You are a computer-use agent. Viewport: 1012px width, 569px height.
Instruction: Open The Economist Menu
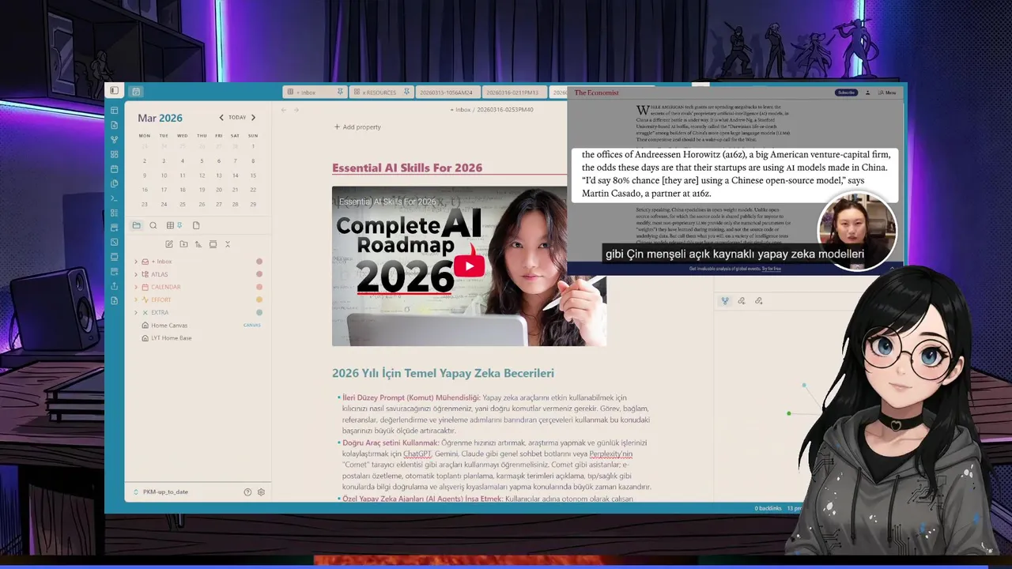coord(887,92)
